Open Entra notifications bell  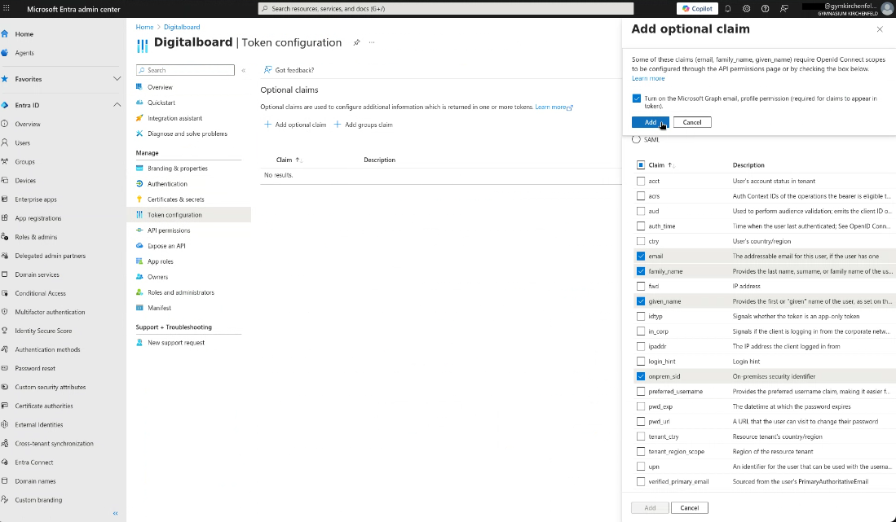click(x=726, y=8)
